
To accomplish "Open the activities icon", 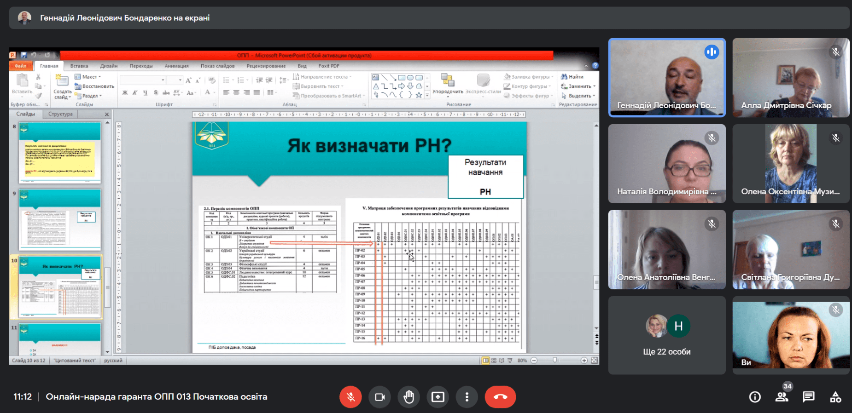I will coord(835,397).
